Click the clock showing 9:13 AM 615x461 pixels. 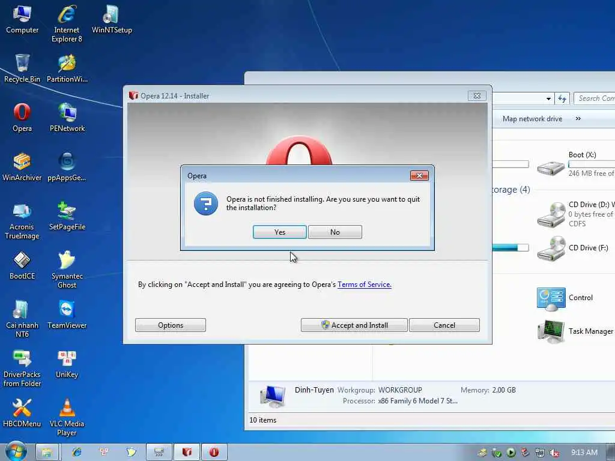584,453
